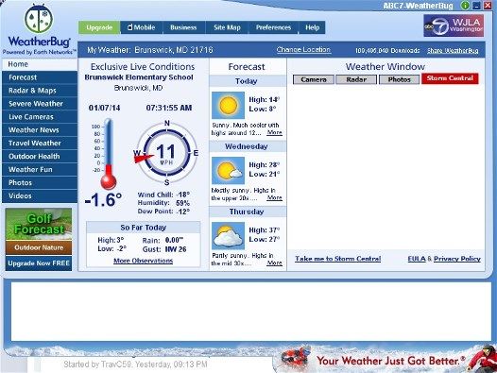Open Preferences in top navigation
Image resolution: width=497 pixels, height=373 pixels.
(x=273, y=27)
